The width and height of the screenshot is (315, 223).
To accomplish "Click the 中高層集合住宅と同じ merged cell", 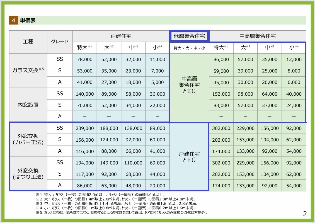I will coord(189,85).
